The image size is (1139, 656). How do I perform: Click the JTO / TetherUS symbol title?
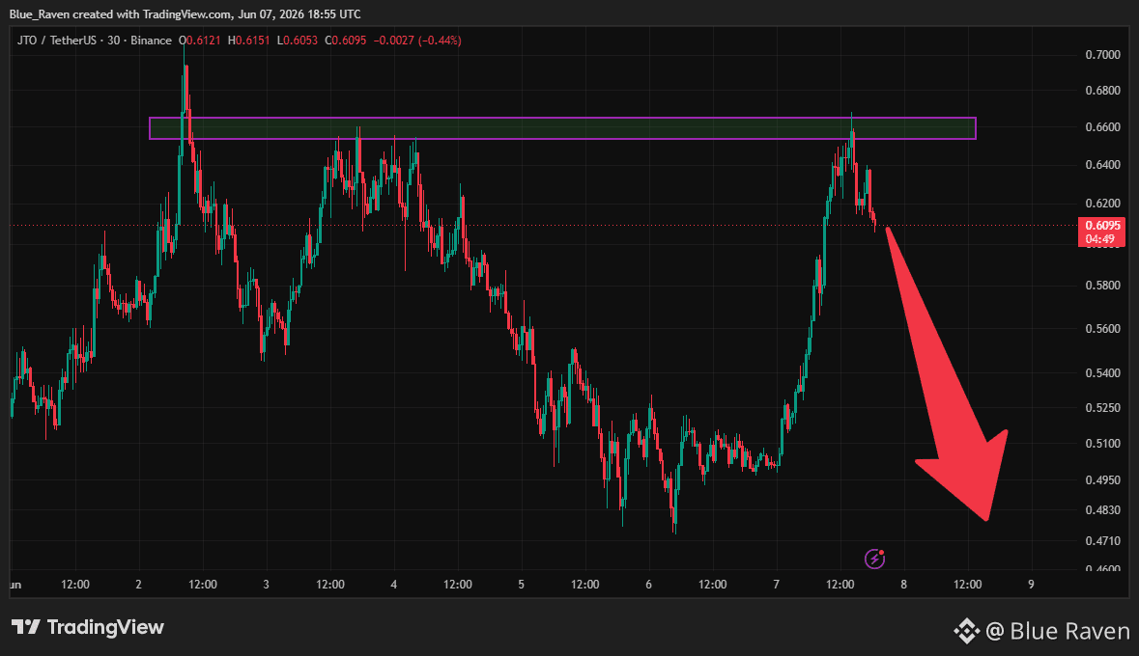57,41
